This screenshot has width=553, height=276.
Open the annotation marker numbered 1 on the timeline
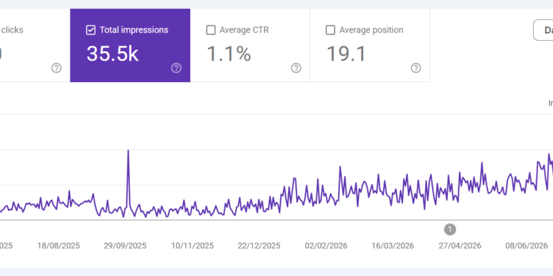pyautogui.click(x=450, y=229)
